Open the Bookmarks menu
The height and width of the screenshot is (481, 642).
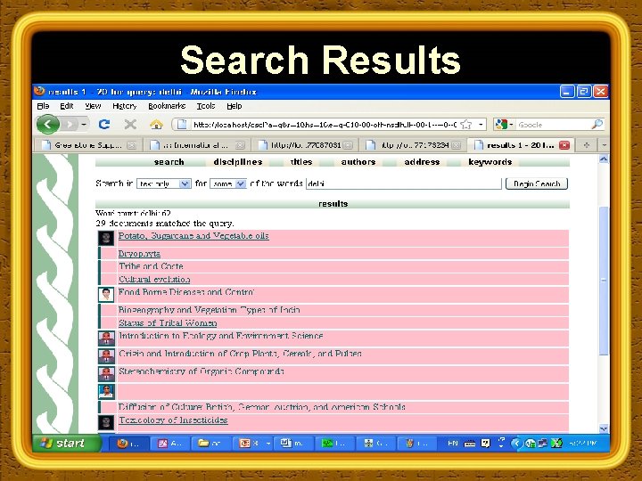167,106
